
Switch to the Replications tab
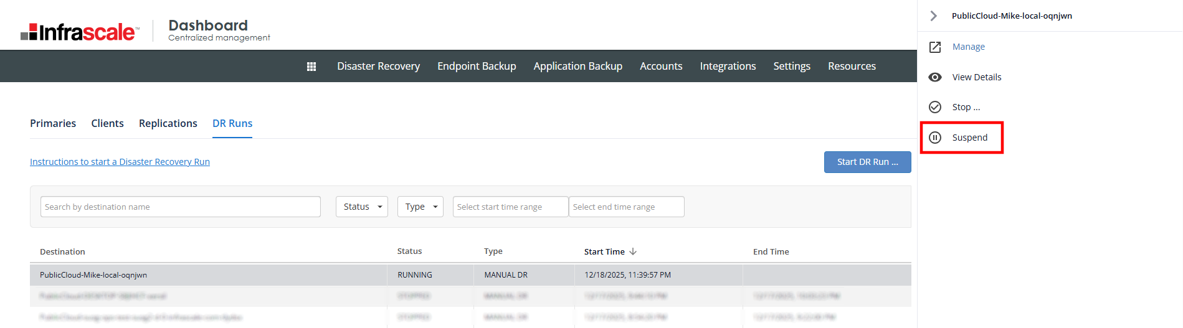(x=168, y=123)
